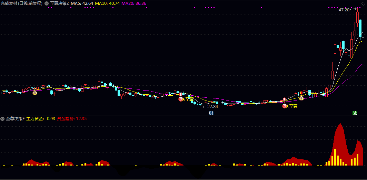
Task: Open the green 减 event marker
Action: pos(355,113)
